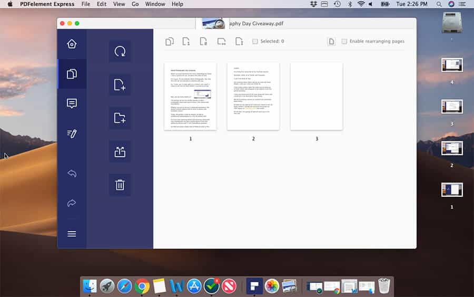Click single page icon beside rearranging checkbox
This screenshot has height=297, width=474.
coord(331,42)
